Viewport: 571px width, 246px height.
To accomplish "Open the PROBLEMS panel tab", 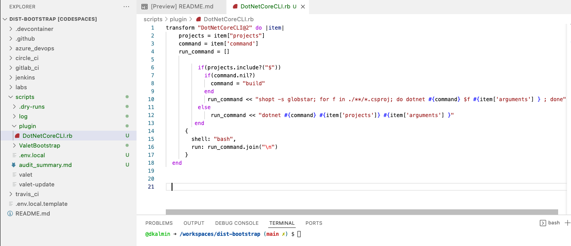I will 159,223.
